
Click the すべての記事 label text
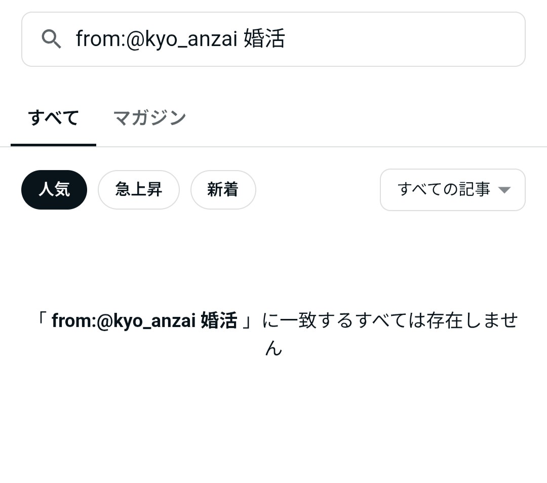(x=444, y=190)
